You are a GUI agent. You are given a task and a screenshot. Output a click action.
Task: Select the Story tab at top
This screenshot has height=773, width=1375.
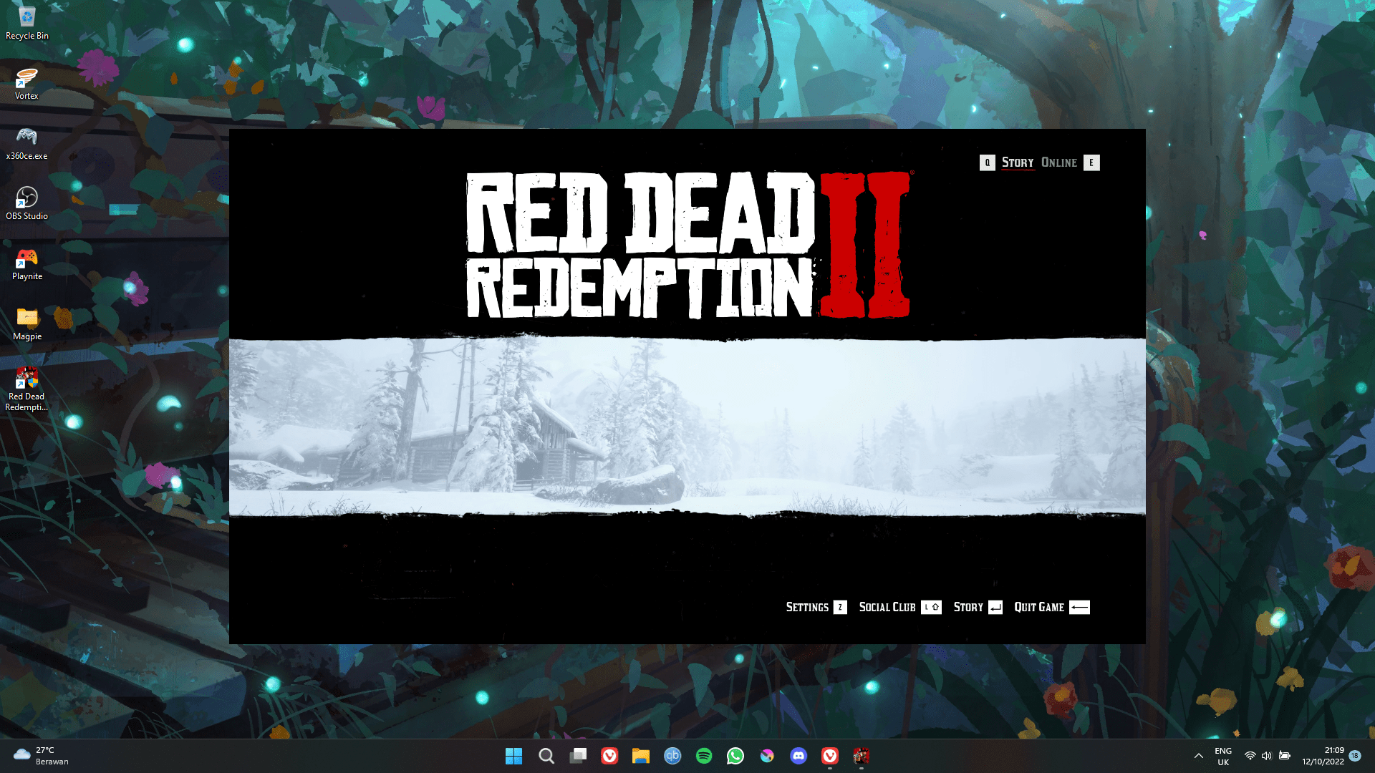[1017, 162]
